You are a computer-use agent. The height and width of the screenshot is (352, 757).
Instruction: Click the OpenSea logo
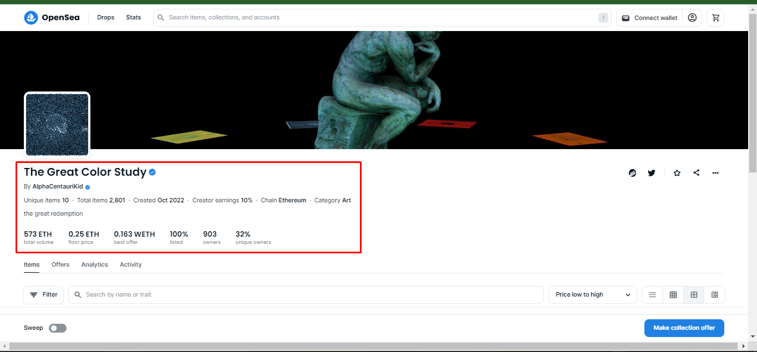point(52,18)
